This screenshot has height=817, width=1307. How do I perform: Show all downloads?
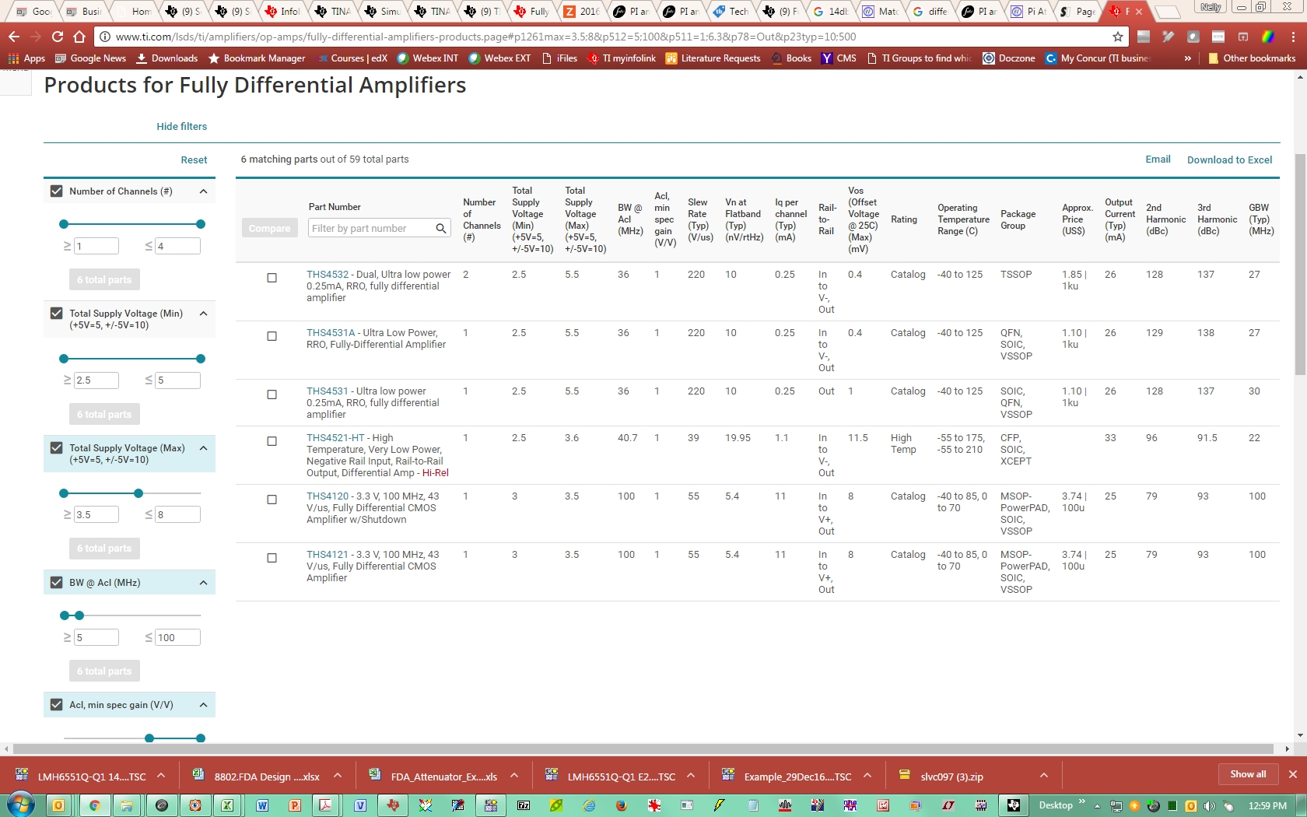1248,774
